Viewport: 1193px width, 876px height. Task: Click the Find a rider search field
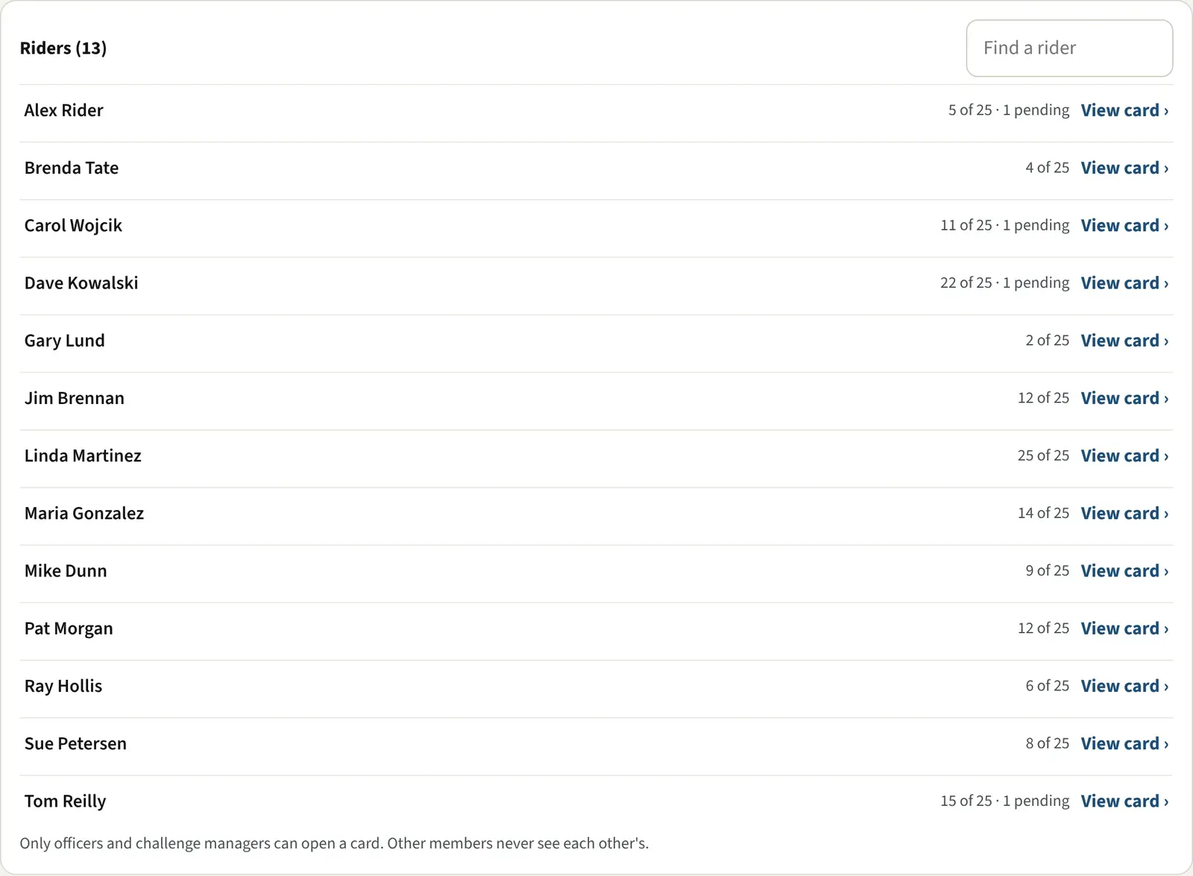tap(1069, 48)
